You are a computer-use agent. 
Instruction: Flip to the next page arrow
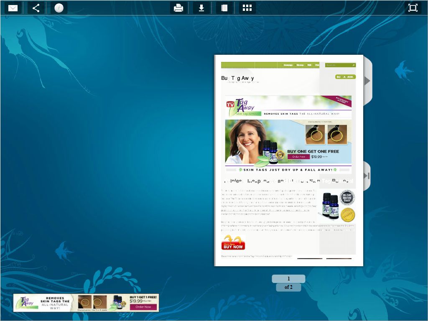tap(367, 81)
